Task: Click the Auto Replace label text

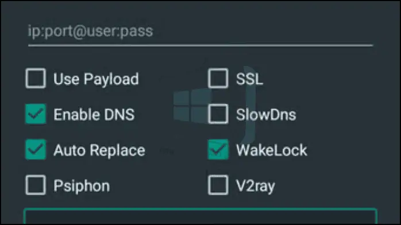Action: pyautogui.click(x=99, y=150)
